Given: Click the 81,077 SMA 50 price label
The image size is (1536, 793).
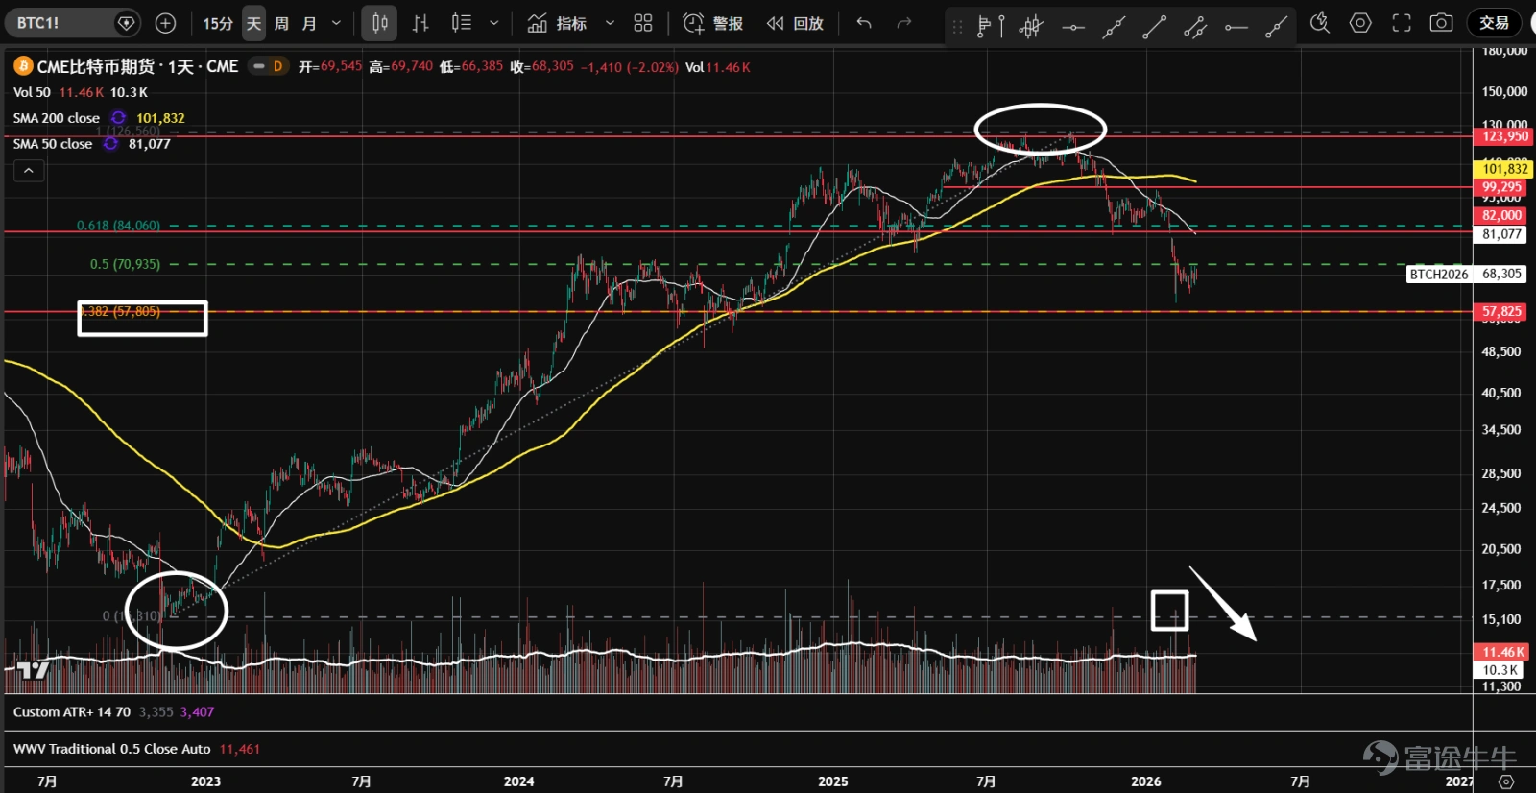Looking at the screenshot, I should (x=1501, y=234).
